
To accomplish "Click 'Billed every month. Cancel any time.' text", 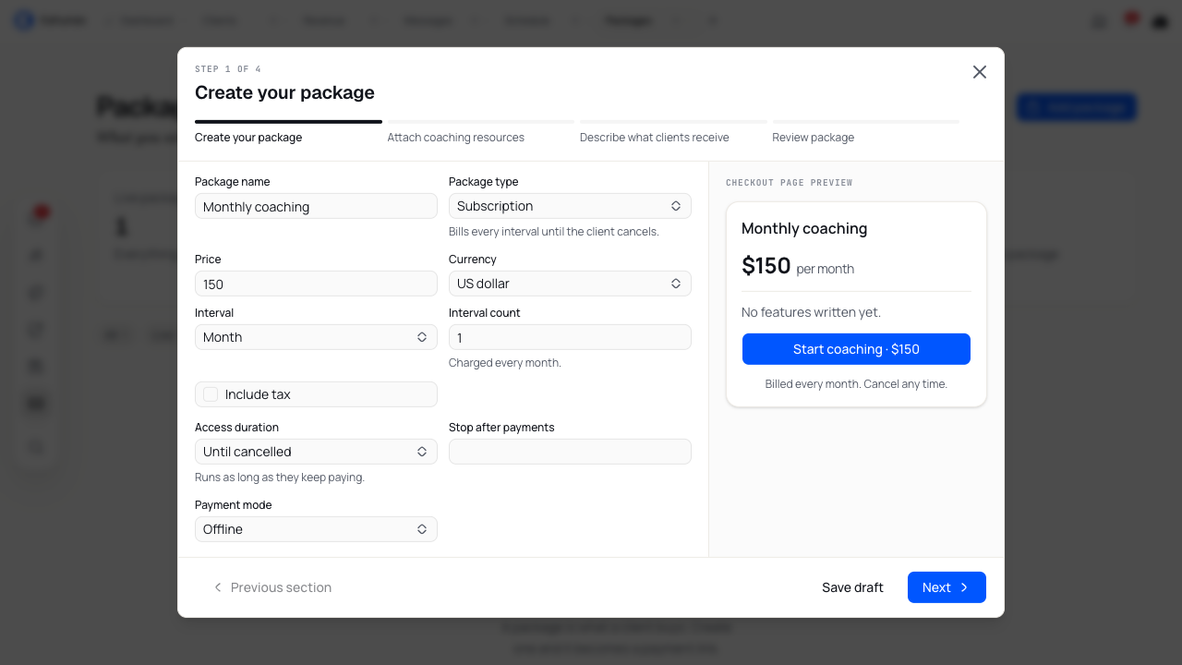I will tap(856, 384).
